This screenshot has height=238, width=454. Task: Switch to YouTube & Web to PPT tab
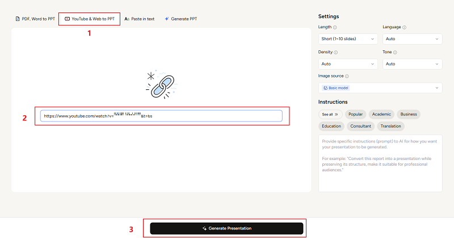[90, 19]
